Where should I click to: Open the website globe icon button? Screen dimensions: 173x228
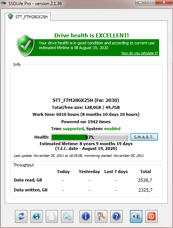(x=36, y=216)
